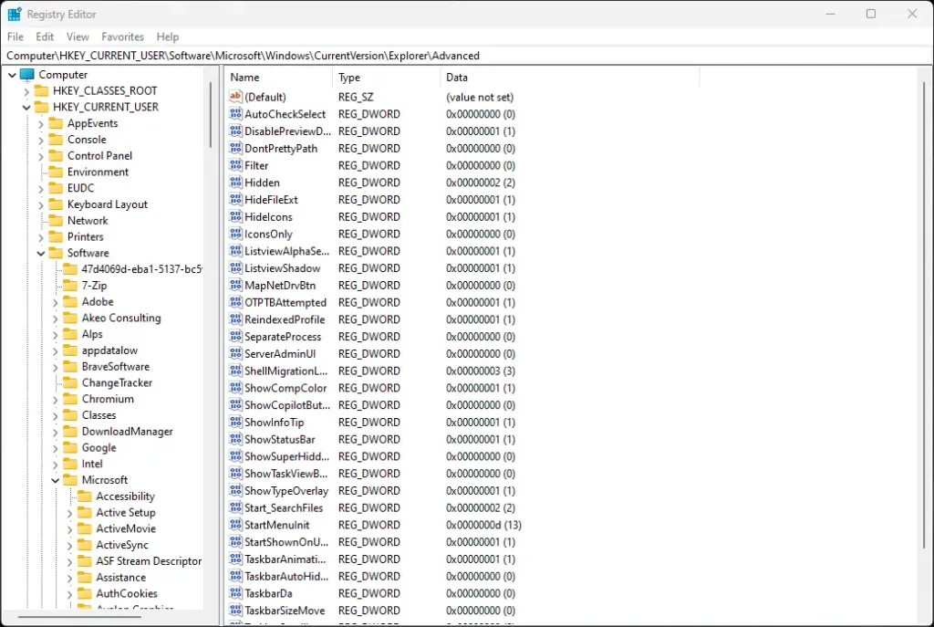Click the ShowStatusBar DWORD icon

(236, 439)
